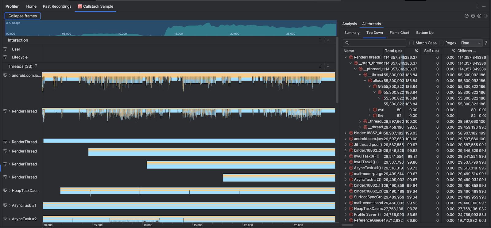Enable the Regex checkbox

[441, 43]
